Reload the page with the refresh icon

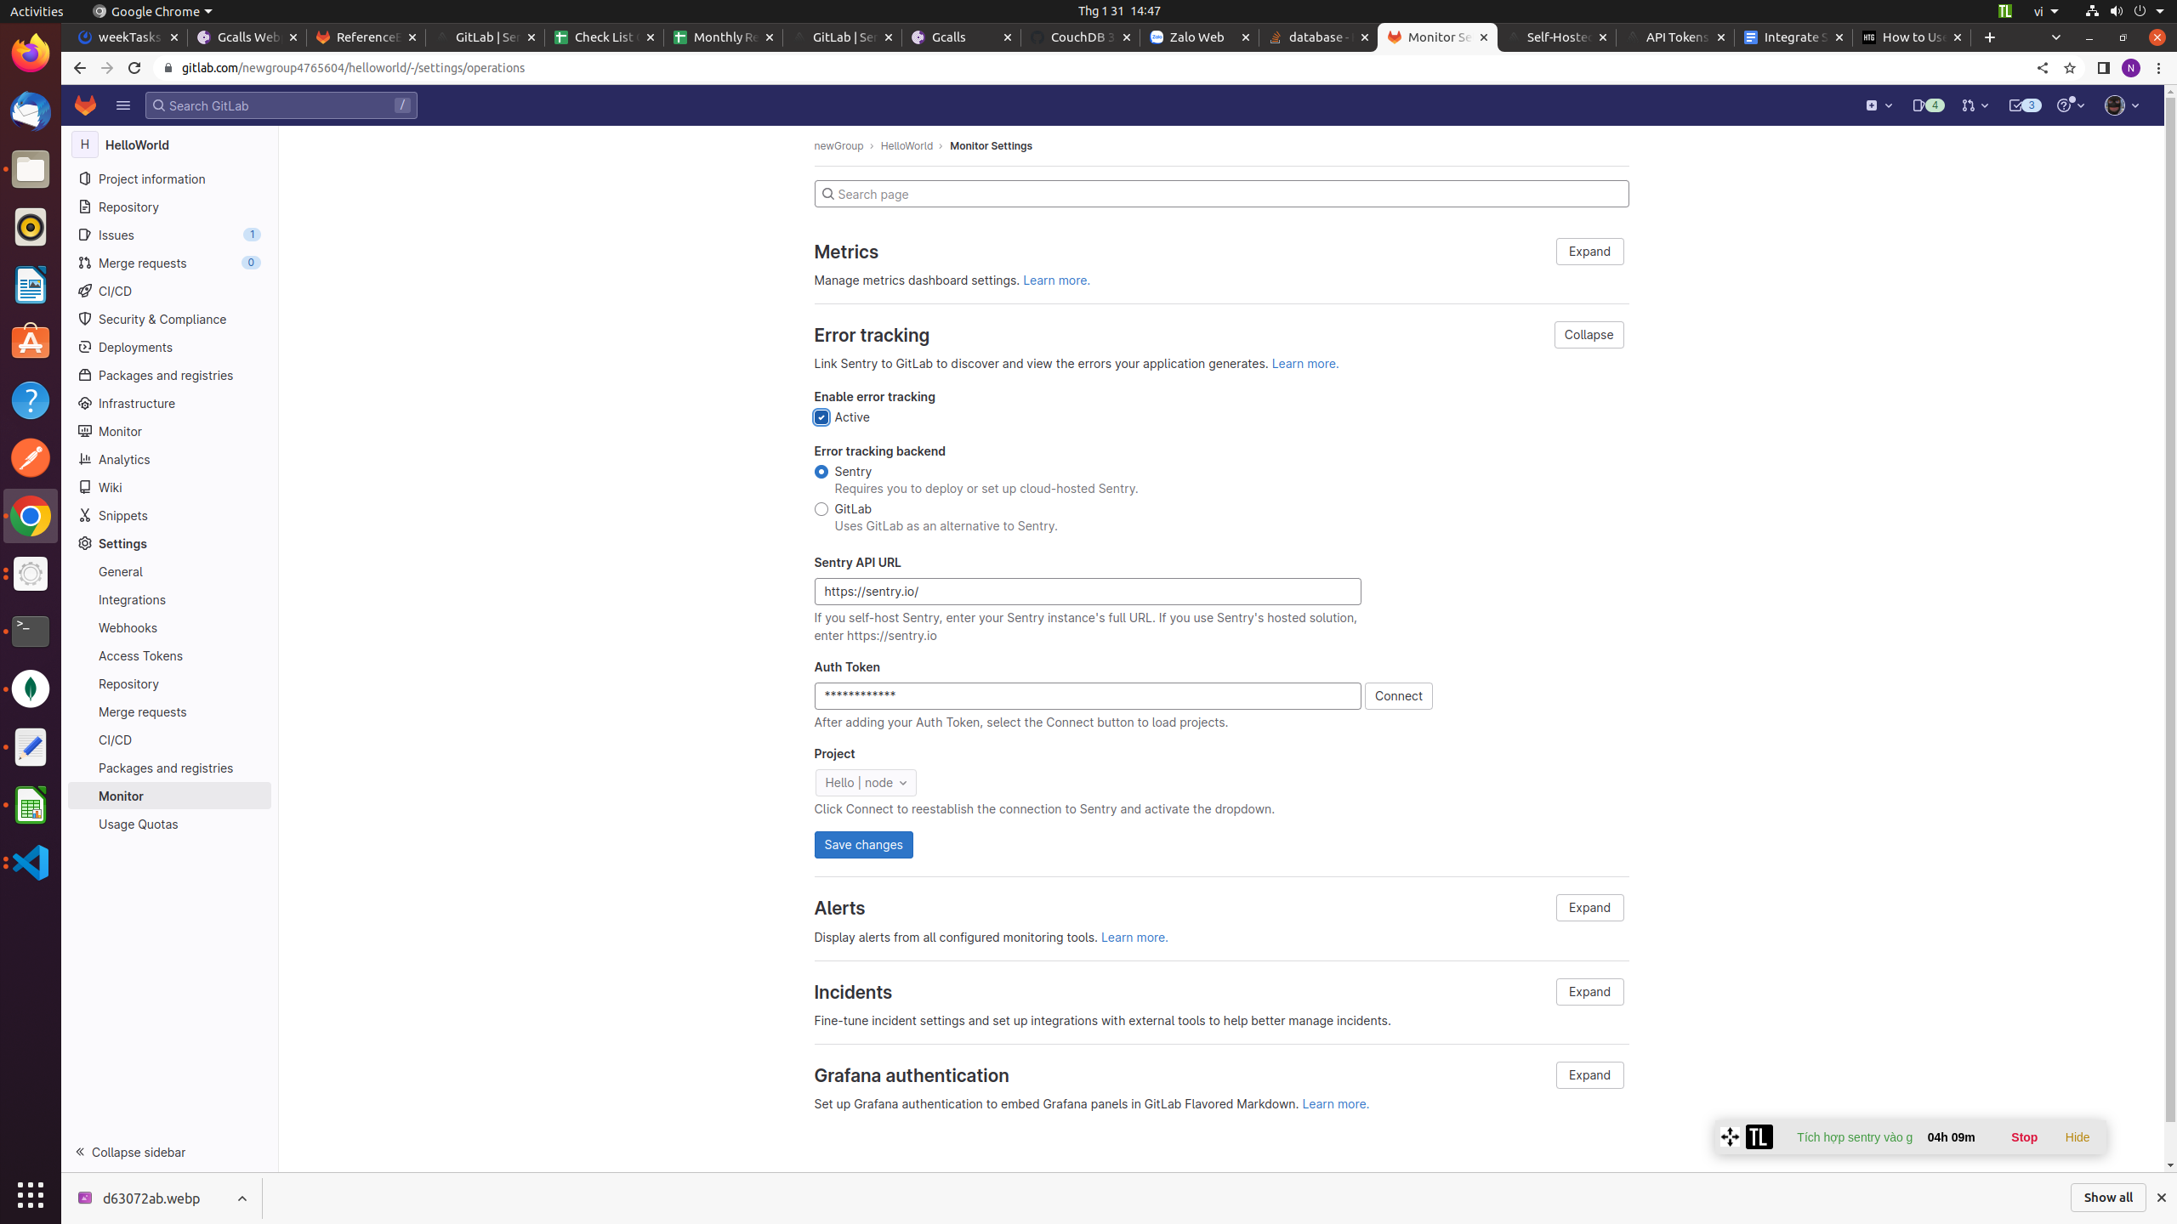pos(134,68)
